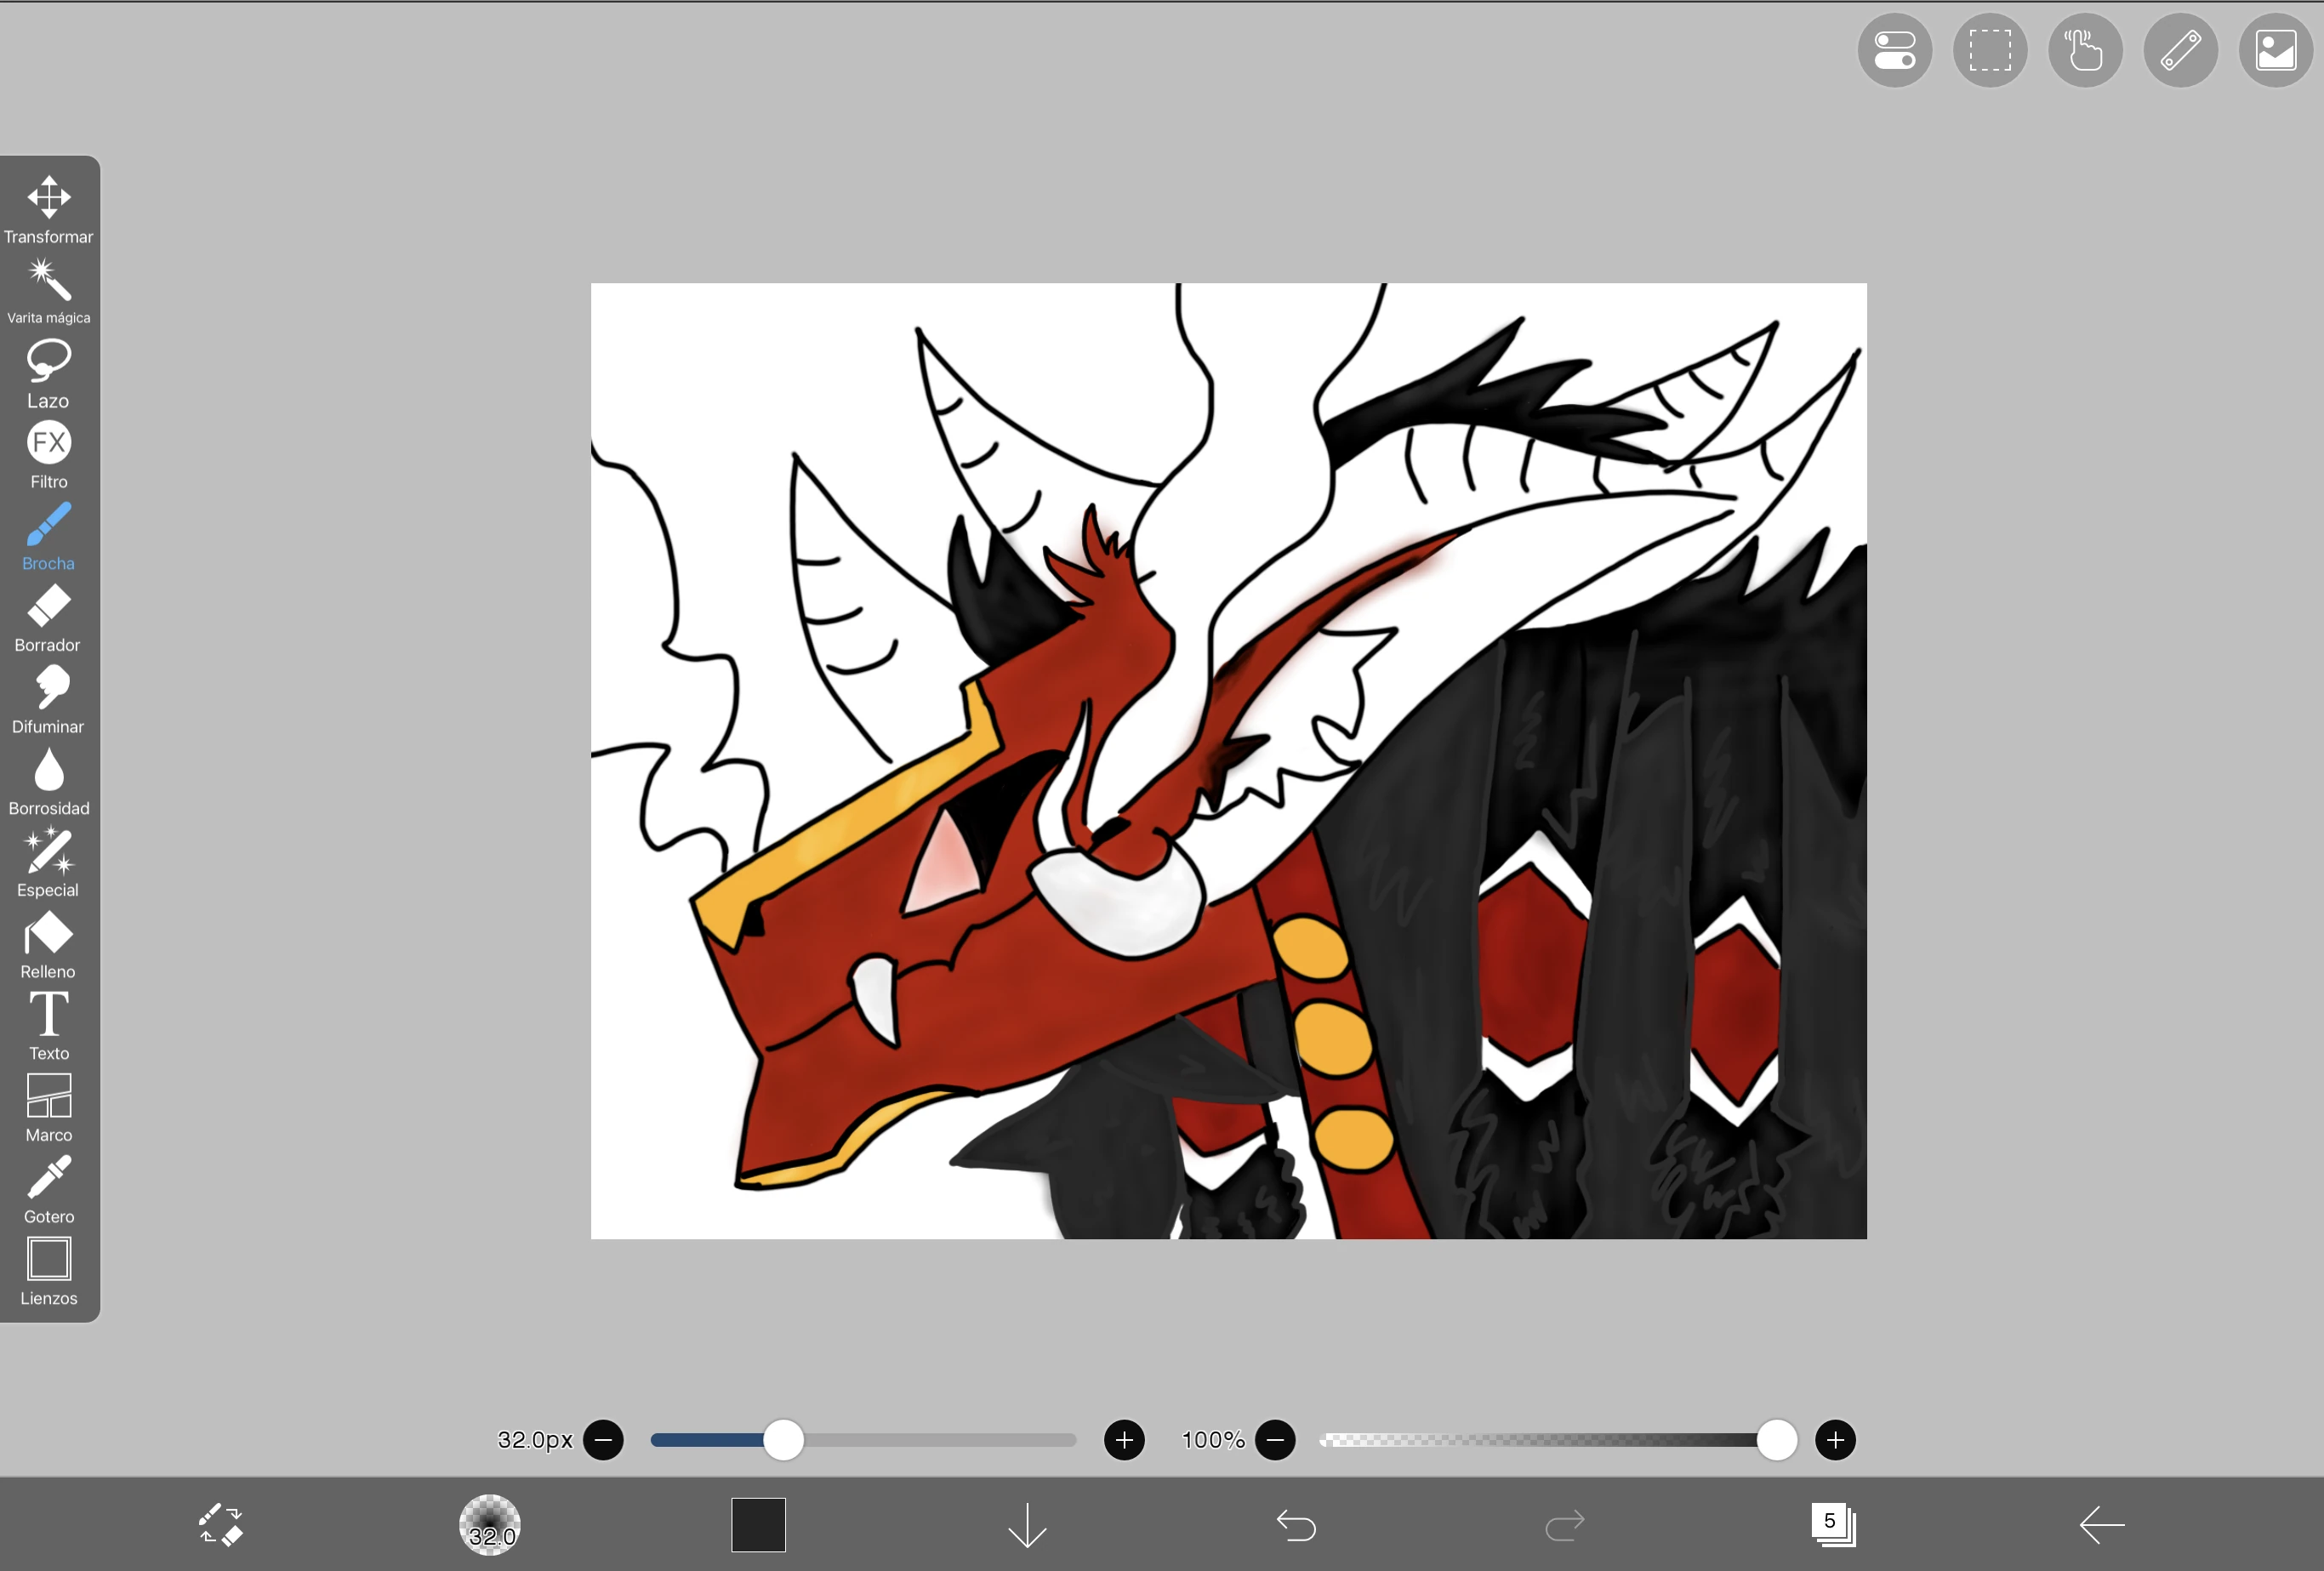Undo the last brush stroke
The width and height of the screenshot is (2324, 1571).
click(1296, 1524)
